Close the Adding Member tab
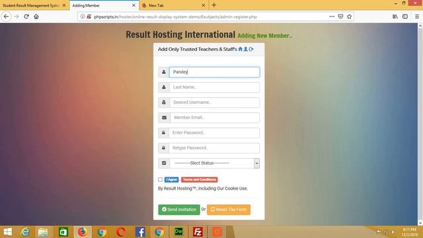 click(134, 5)
